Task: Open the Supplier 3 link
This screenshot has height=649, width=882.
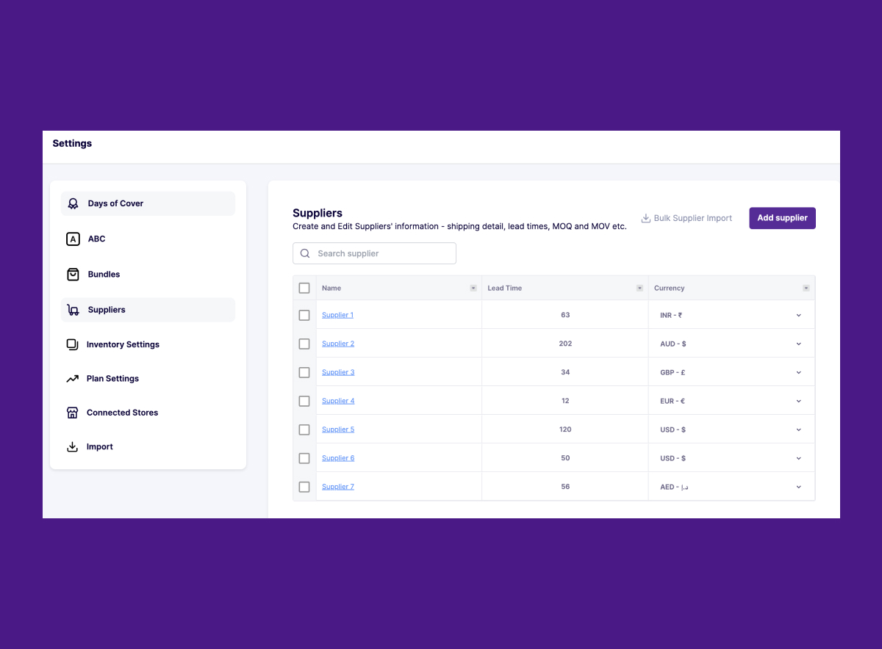Action: click(x=338, y=372)
